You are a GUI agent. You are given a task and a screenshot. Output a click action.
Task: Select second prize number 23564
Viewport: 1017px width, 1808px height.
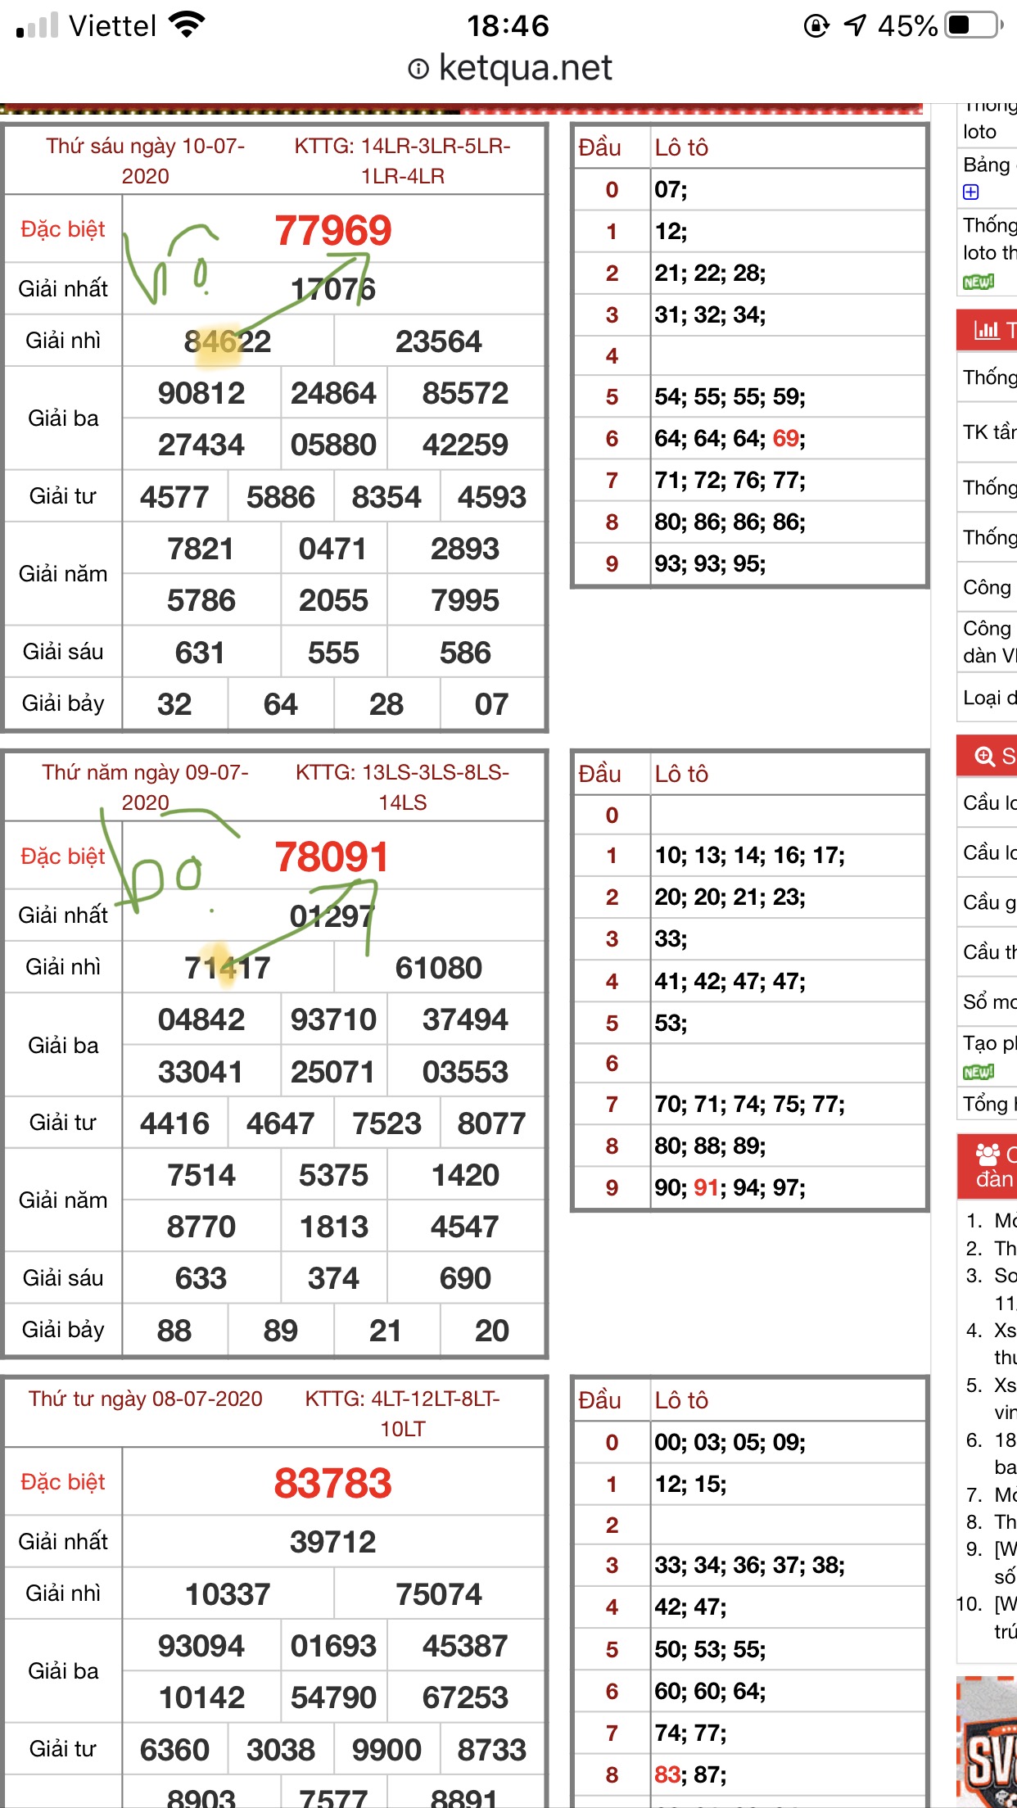439,341
